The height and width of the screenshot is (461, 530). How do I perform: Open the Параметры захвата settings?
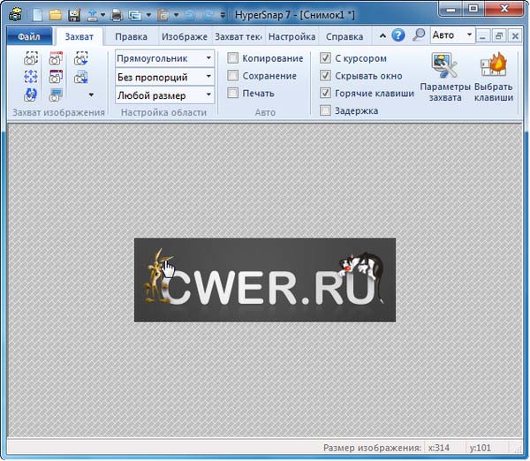point(445,78)
